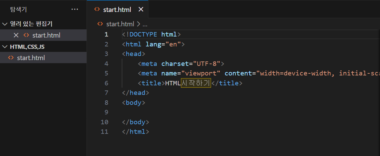Image resolution: width=380 pixels, height=156 pixels.
Task: Click the charset="UTF-8" attribute
Action: tap(191, 64)
